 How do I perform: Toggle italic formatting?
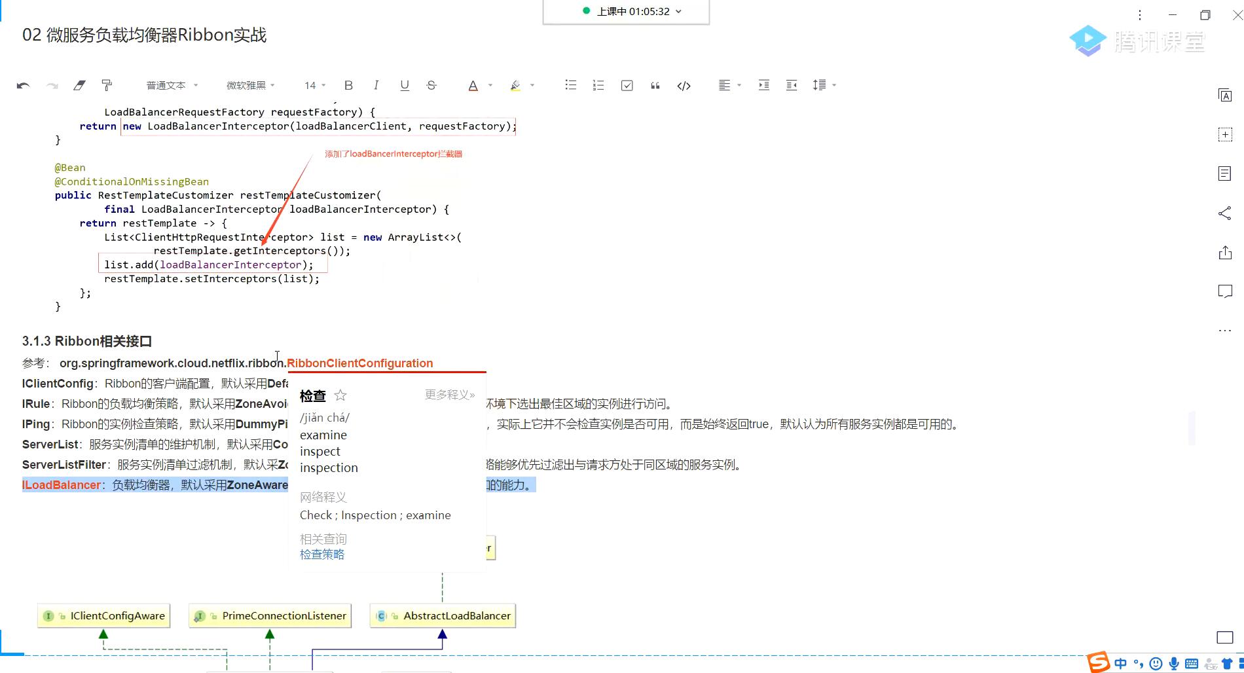[376, 86]
